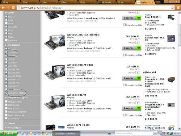Tick Összehasonlítás for ASRock H81M-HDS
This screenshot has width=181, height=136.
tap(124, 85)
